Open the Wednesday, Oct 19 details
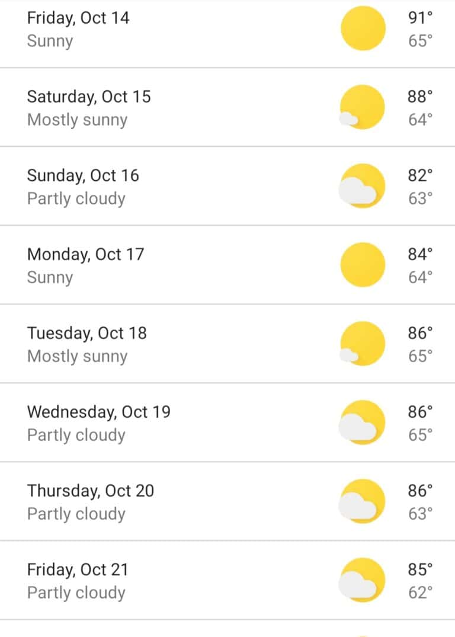Screen dimensions: 455x637 227,422
